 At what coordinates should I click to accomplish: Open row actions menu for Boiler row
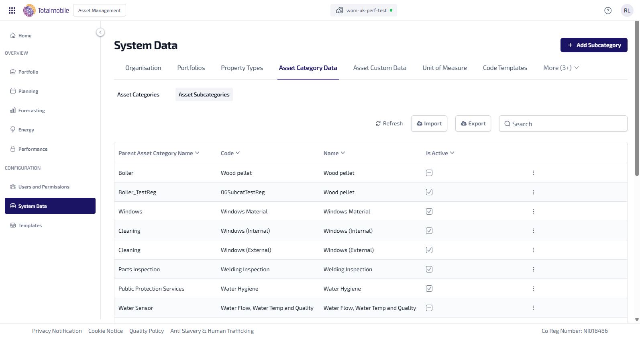(x=533, y=173)
